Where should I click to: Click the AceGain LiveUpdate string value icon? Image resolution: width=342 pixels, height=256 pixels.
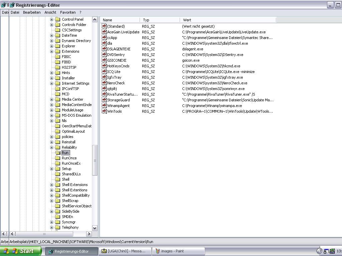[104, 32]
